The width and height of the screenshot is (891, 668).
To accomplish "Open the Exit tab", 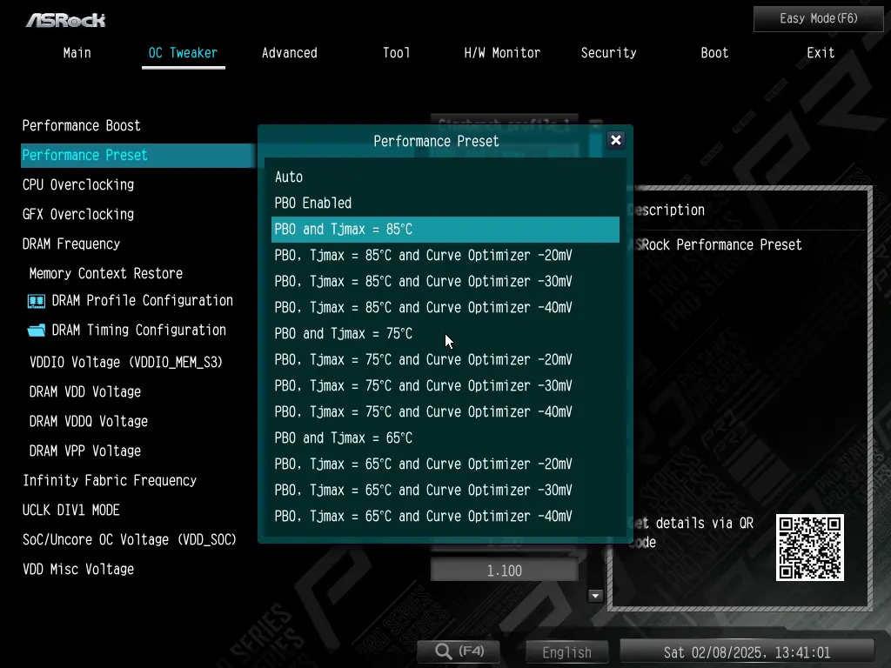I will coord(821,53).
